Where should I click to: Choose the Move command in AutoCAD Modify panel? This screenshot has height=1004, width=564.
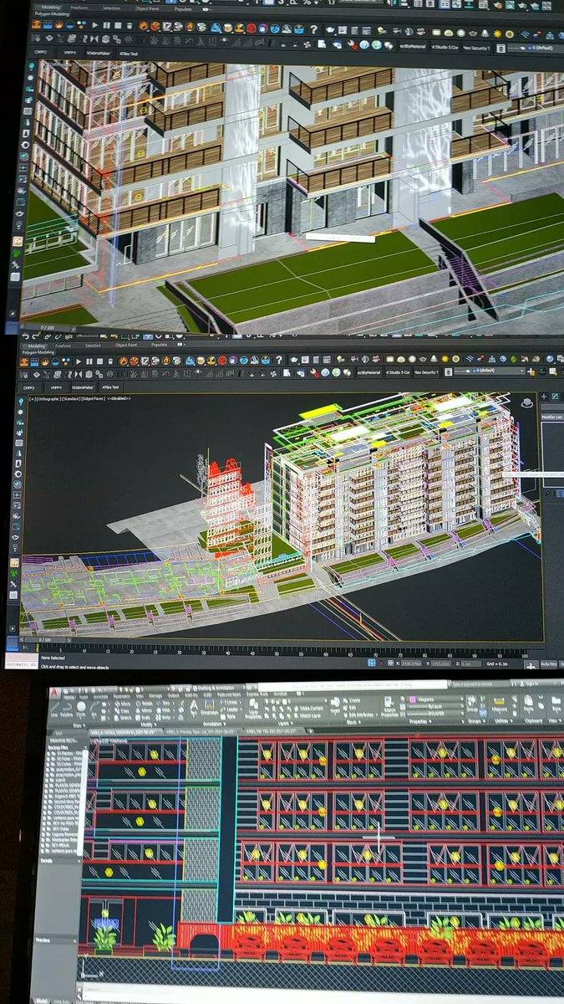123,704
